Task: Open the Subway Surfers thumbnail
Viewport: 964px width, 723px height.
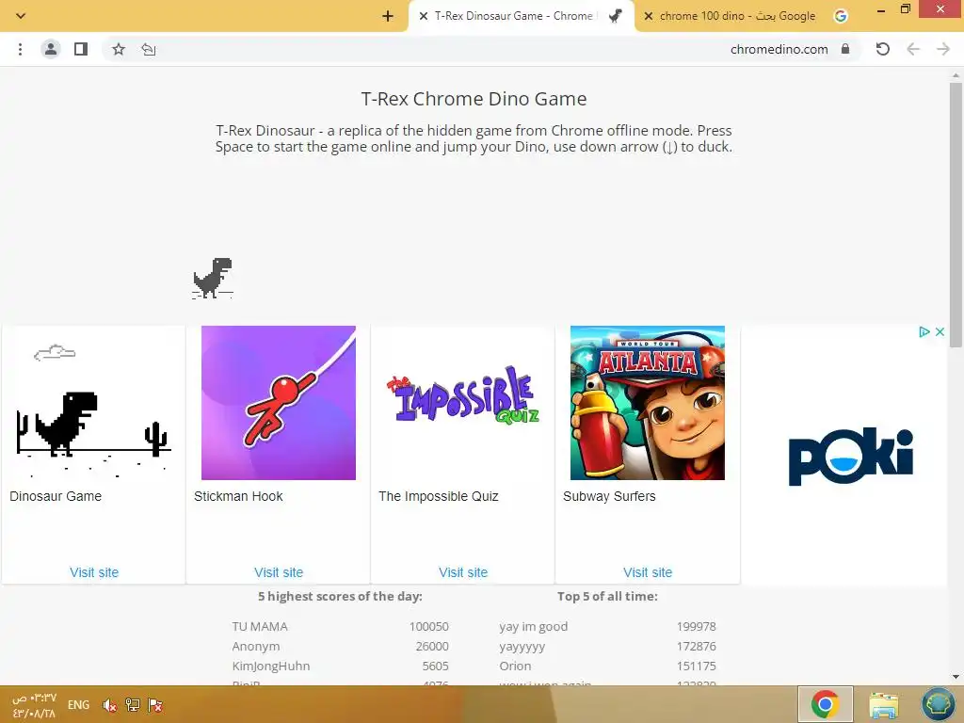Action: [648, 403]
